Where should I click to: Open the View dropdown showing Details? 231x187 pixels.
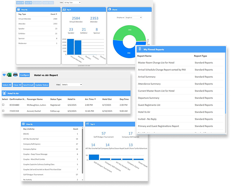[72, 85]
